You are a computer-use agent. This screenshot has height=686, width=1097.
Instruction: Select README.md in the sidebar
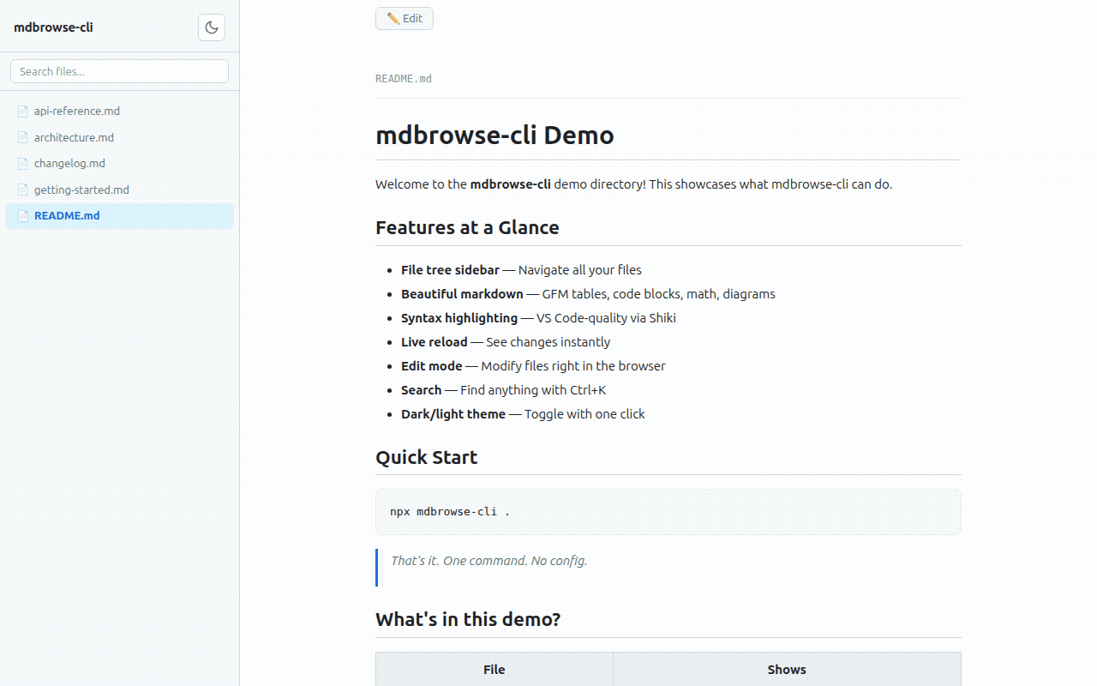tap(119, 215)
